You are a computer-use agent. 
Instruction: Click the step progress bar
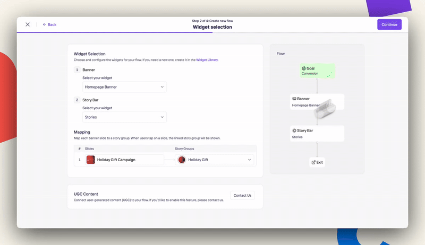pyautogui.click(x=212, y=32)
